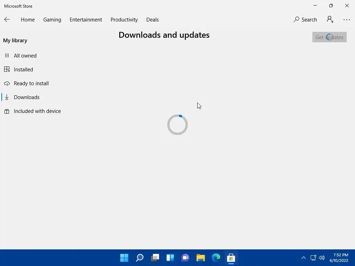Screen dimensions: 355x266
Task: Open the sign-in account icon
Action: 330,19
